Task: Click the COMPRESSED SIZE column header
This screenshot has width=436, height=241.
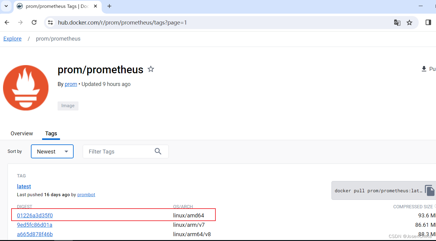Action: (413, 207)
